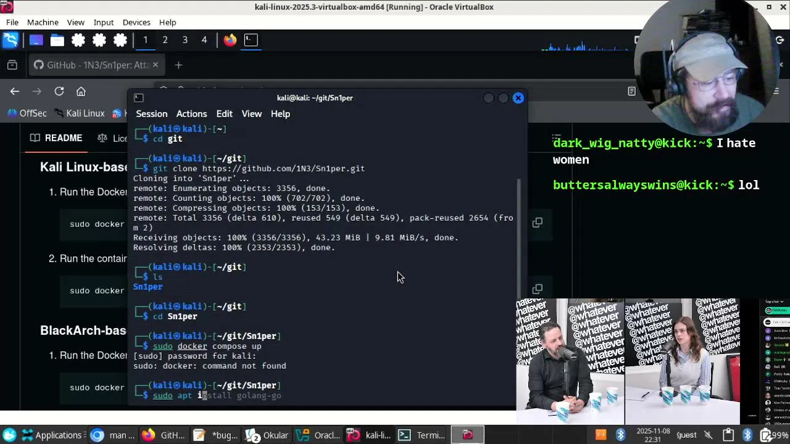Click the 'sudo apt install golang-go' prompt
Screen dimensions: 790x444
click(217, 395)
